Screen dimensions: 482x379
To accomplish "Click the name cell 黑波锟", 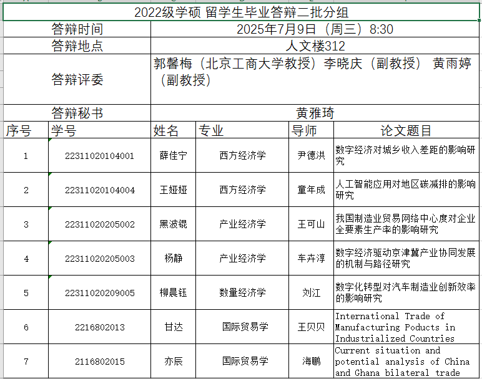I will [173, 224].
